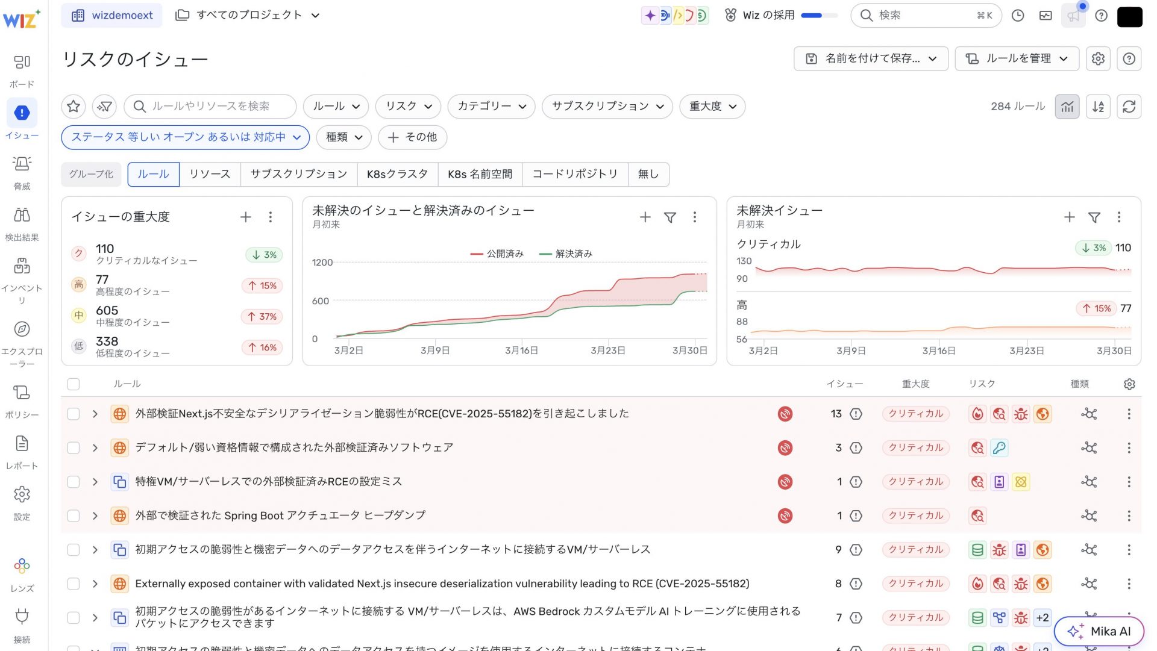Open the history clock icon in top bar
Viewport: 1157px width, 651px height.
point(1018,16)
